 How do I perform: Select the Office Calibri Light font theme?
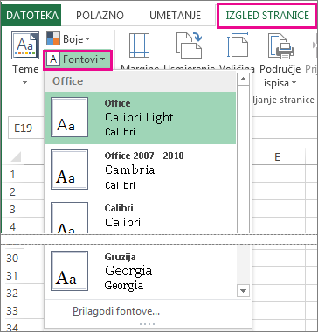pyautogui.click(x=141, y=118)
